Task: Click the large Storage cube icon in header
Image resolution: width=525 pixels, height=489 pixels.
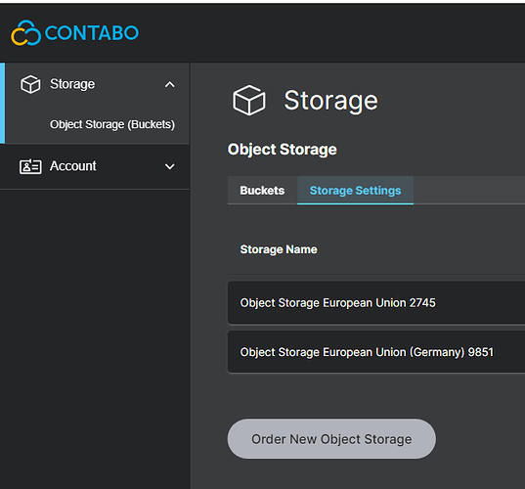Action: (249, 100)
